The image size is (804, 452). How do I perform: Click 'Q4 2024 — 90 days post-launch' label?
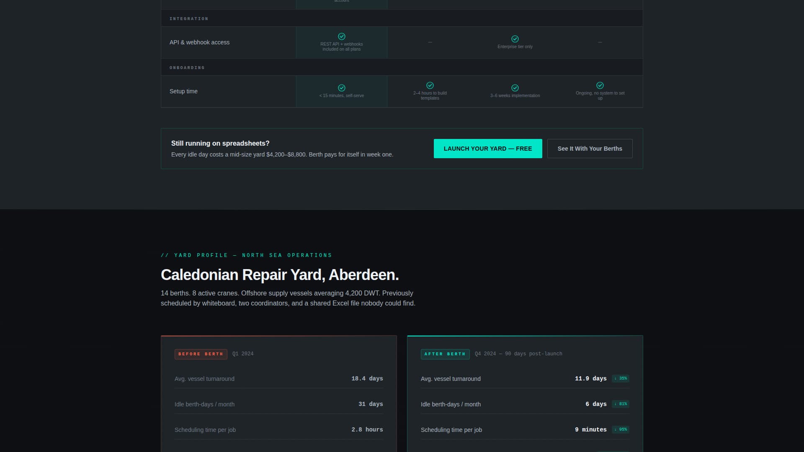(518, 354)
